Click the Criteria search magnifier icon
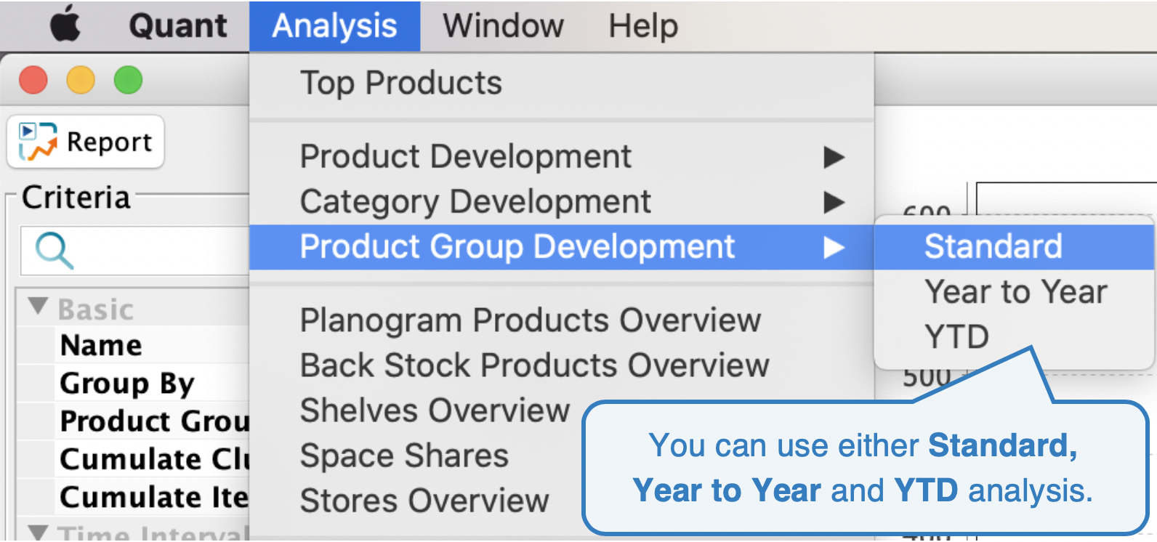The width and height of the screenshot is (1157, 542). pos(54,251)
